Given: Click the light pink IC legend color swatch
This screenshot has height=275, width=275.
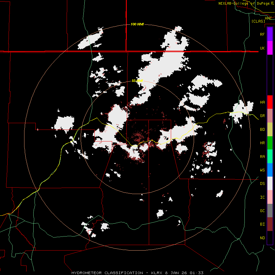Looking at the screenshot, I should [270, 197].
